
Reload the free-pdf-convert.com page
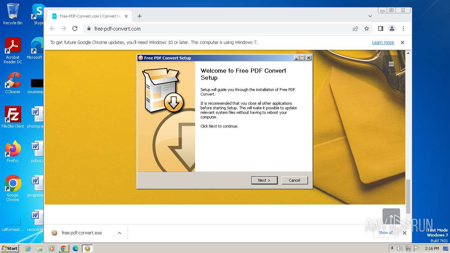[75, 28]
